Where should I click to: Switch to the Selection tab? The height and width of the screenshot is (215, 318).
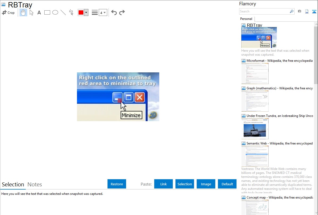[x=13, y=185]
